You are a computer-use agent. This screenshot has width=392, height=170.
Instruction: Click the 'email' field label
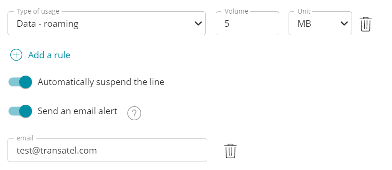(x=25, y=138)
